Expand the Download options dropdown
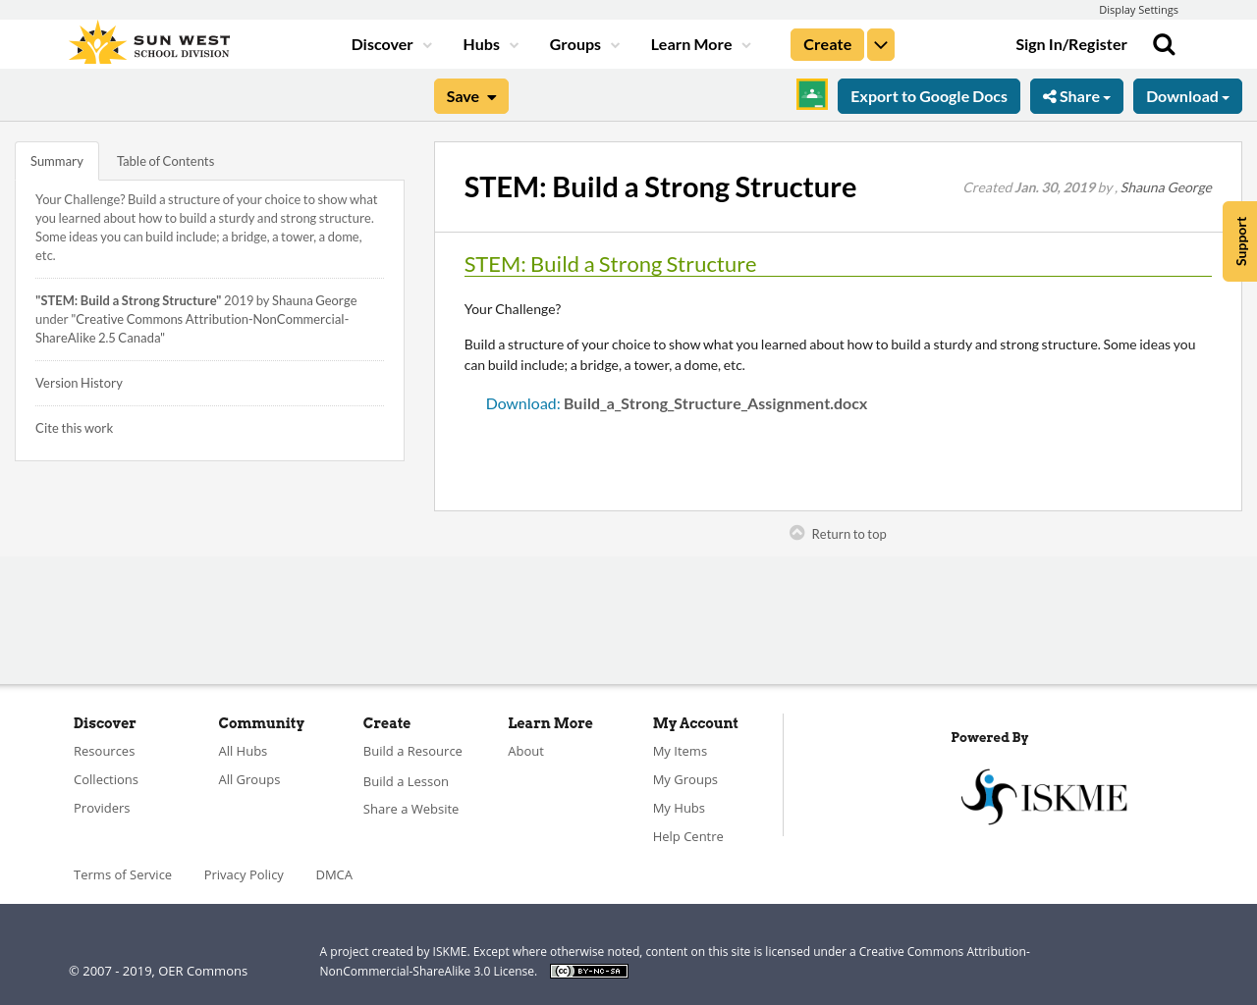Viewport: 1257px width, 1005px height. [1187, 95]
